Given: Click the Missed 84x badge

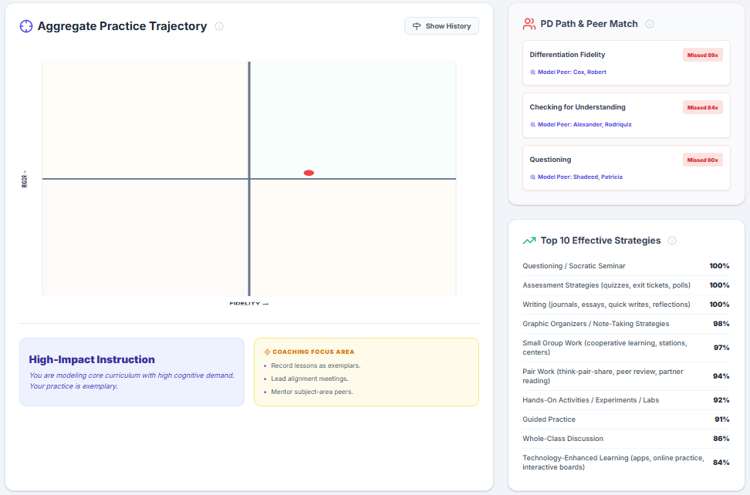Looking at the screenshot, I should pyautogui.click(x=702, y=107).
